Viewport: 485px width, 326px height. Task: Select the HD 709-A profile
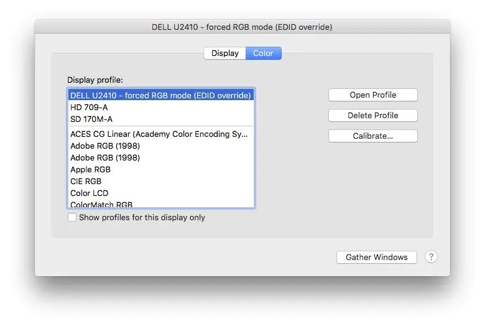point(161,108)
